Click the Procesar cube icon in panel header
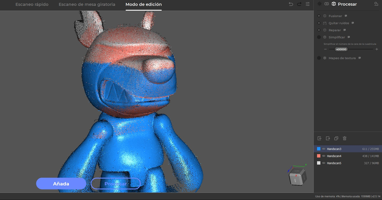The image size is (382, 200). coord(334,4)
